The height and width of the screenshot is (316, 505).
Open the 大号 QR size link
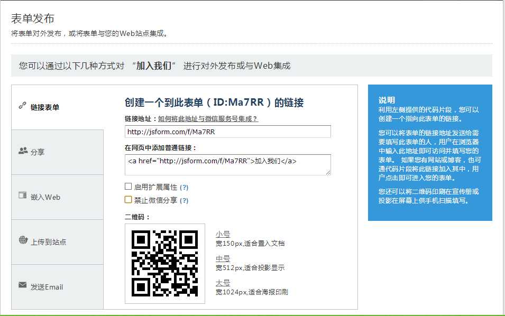point(223,283)
